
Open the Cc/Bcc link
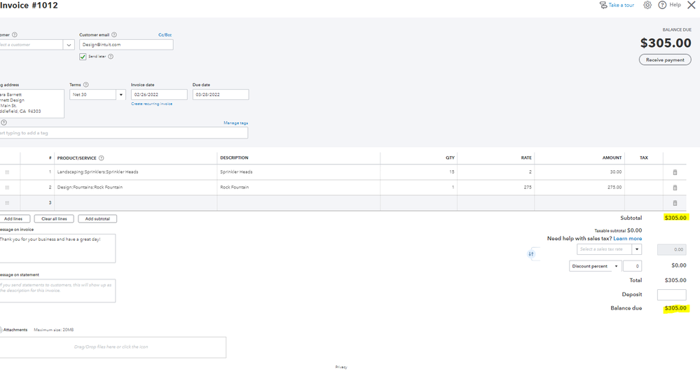coord(165,34)
